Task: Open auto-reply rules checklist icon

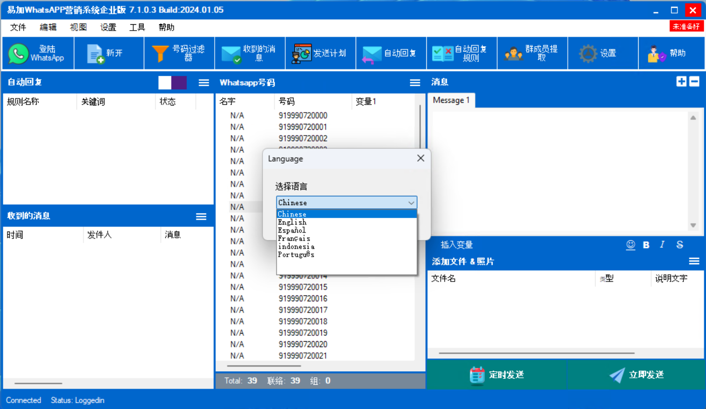Action: (x=442, y=53)
